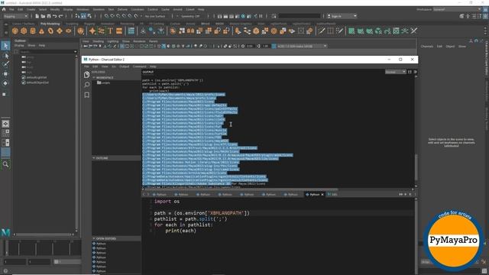The width and height of the screenshot is (489, 275).
Task: Switch to the Sculpting shelf tab
Action: [72, 24]
